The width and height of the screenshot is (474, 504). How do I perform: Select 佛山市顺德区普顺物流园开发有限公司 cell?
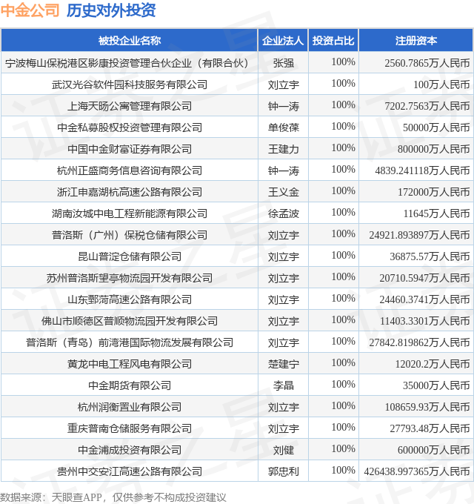click(x=130, y=321)
